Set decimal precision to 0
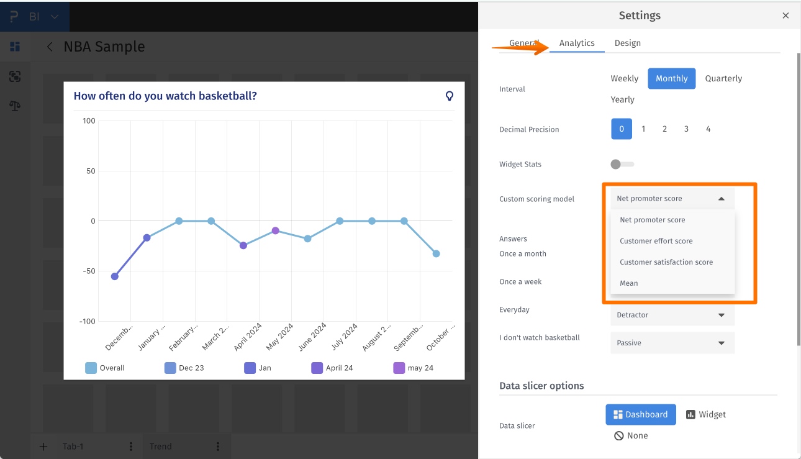 click(x=622, y=129)
